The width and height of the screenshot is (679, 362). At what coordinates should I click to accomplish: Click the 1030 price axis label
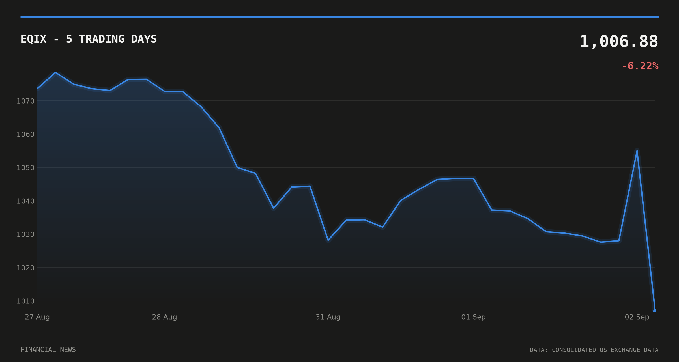point(25,234)
